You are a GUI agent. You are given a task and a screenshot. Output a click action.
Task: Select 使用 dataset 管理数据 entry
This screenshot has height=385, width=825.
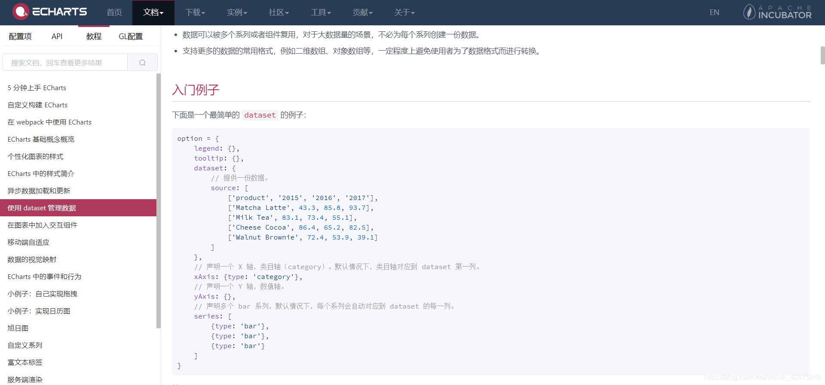coord(78,208)
